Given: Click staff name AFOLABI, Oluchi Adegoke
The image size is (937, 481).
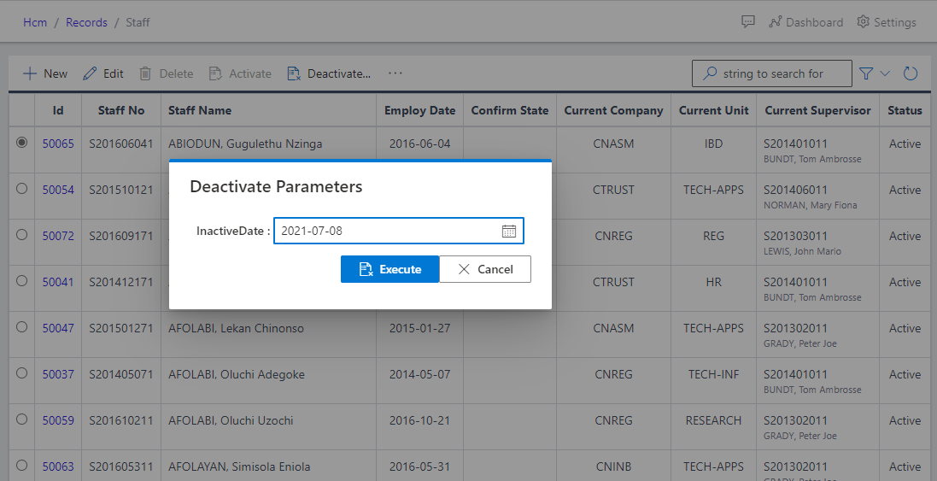Looking at the screenshot, I should pos(237,375).
